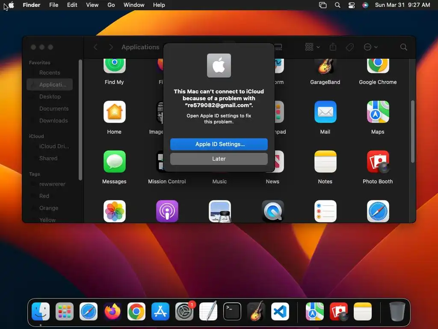Open the Mail app icon
Image resolution: width=438 pixels, height=329 pixels.
325,112
